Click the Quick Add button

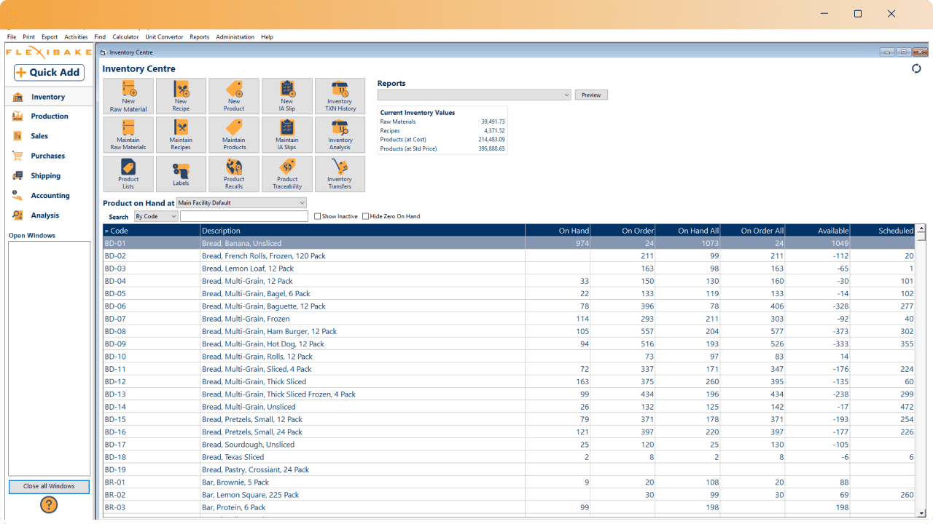49,72
